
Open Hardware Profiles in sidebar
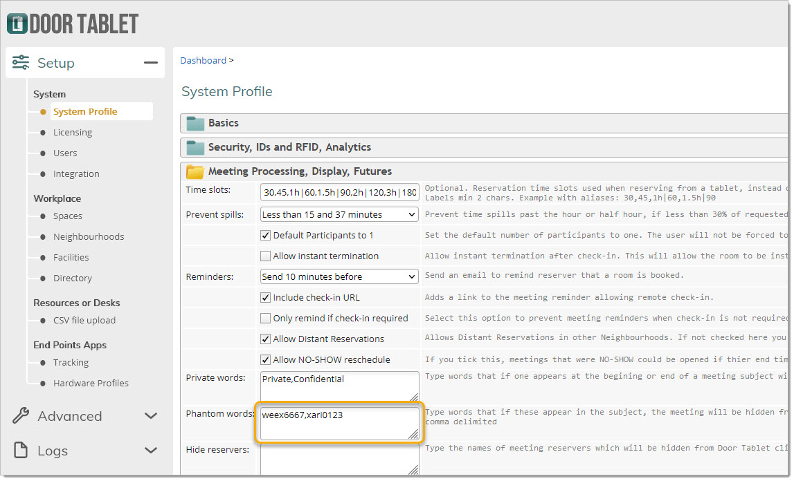point(91,384)
